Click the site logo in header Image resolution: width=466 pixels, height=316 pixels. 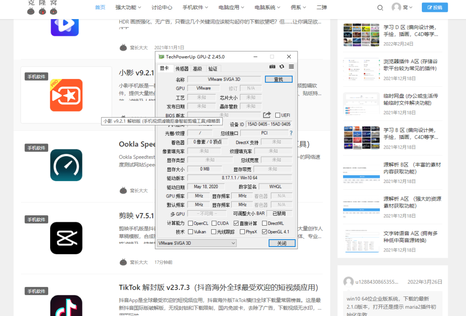click(x=42, y=7)
